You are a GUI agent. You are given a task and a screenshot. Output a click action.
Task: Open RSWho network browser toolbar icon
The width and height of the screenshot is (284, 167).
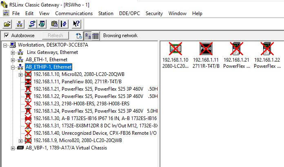click(x=20, y=24)
